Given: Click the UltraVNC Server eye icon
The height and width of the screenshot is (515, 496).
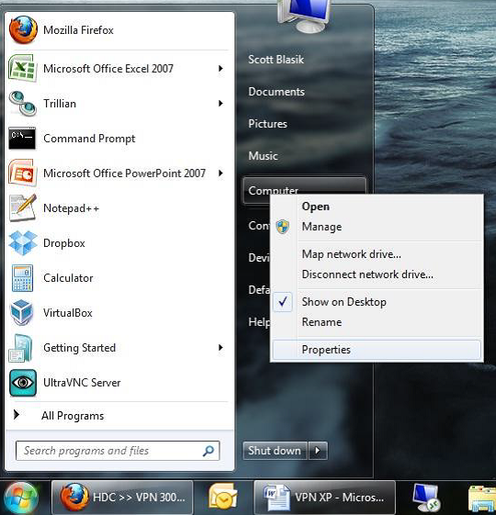Looking at the screenshot, I should 23,382.
